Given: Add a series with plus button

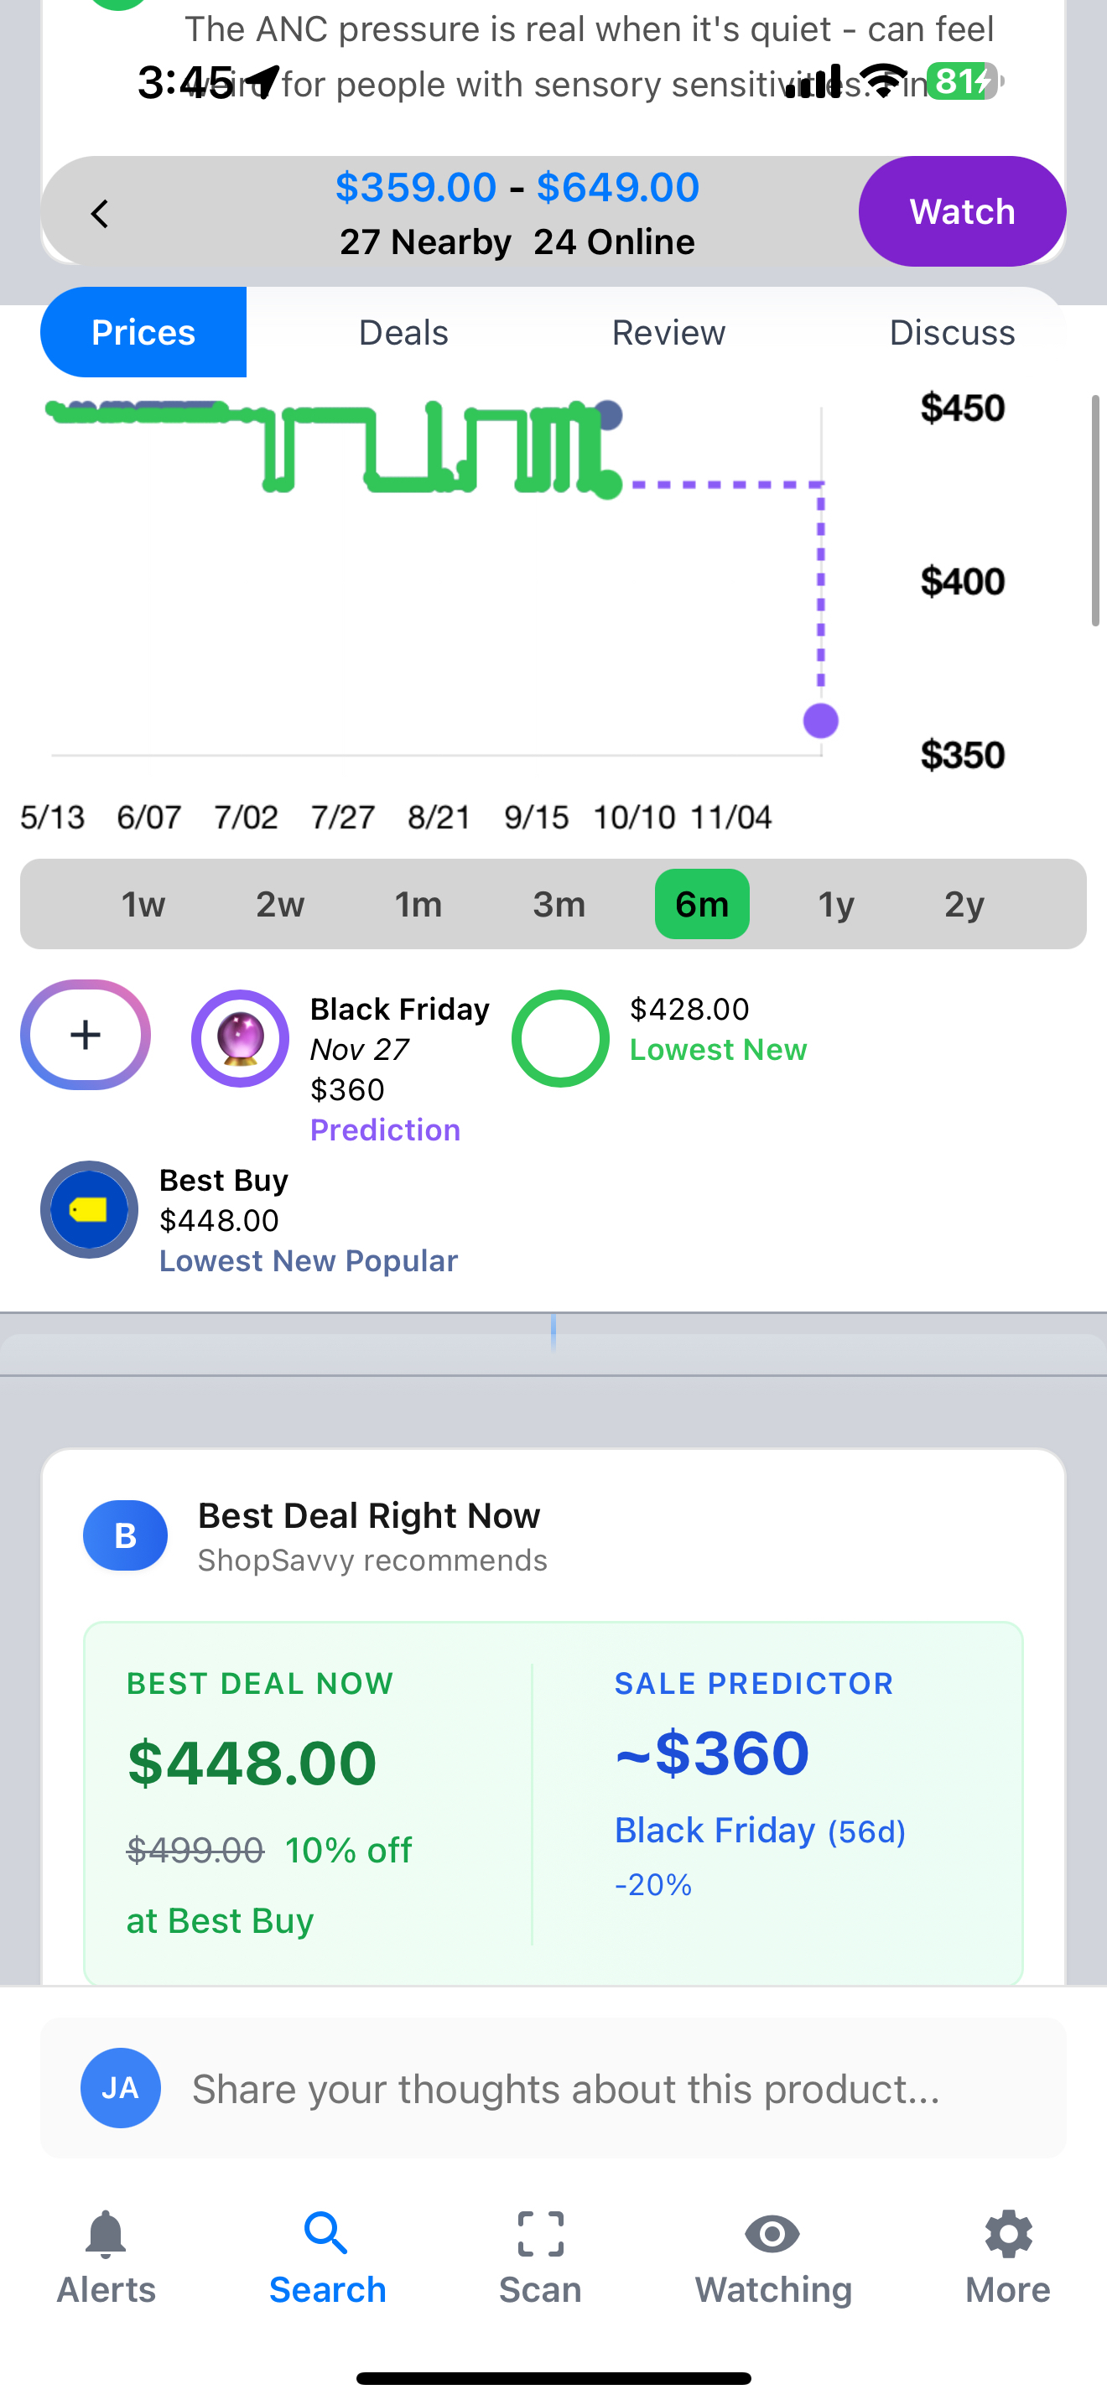Looking at the screenshot, I should (86, 1035).
